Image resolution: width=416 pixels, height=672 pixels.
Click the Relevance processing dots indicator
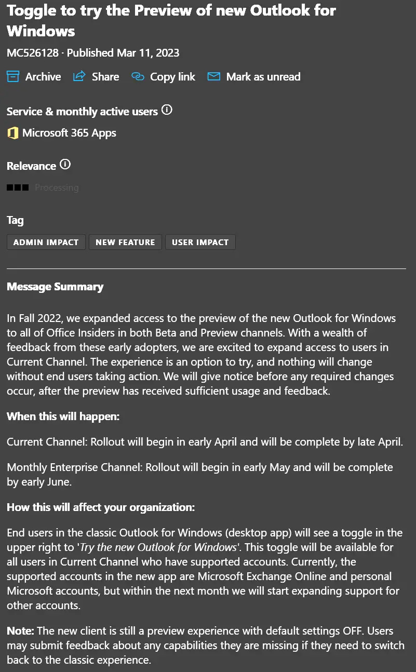click(18, 187)
